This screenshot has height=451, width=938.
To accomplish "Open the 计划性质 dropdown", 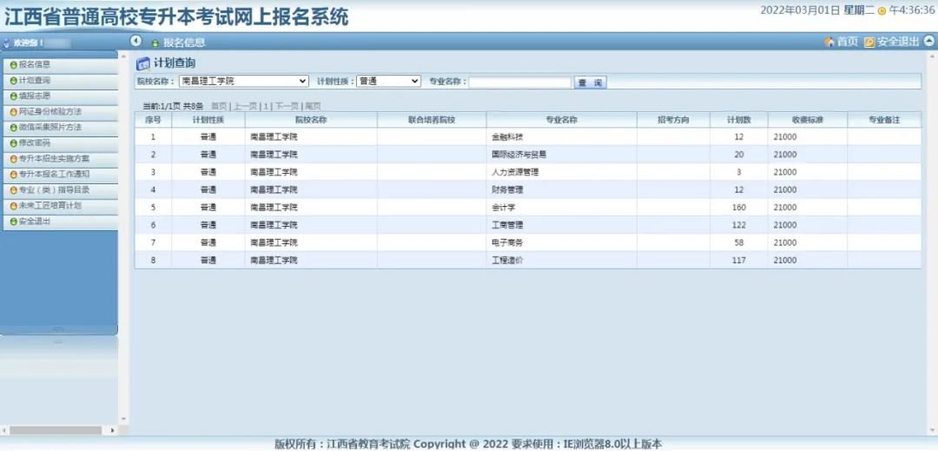I will 388,81.
